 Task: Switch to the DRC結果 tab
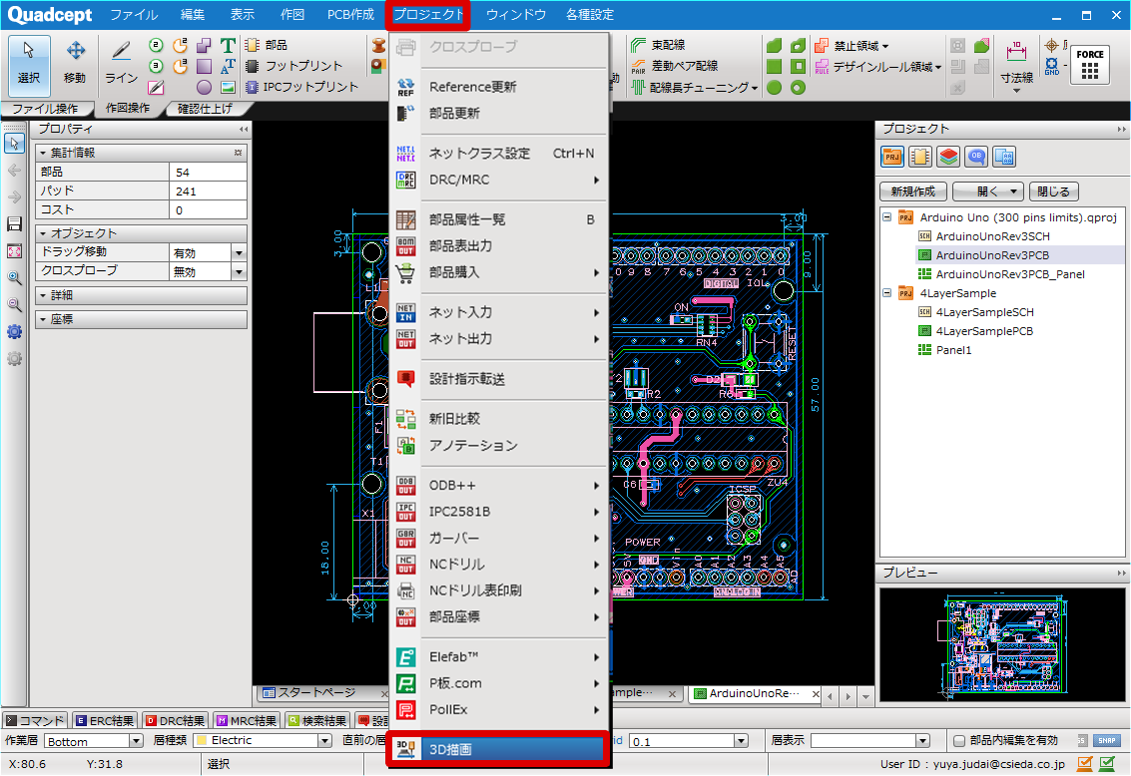176,720
